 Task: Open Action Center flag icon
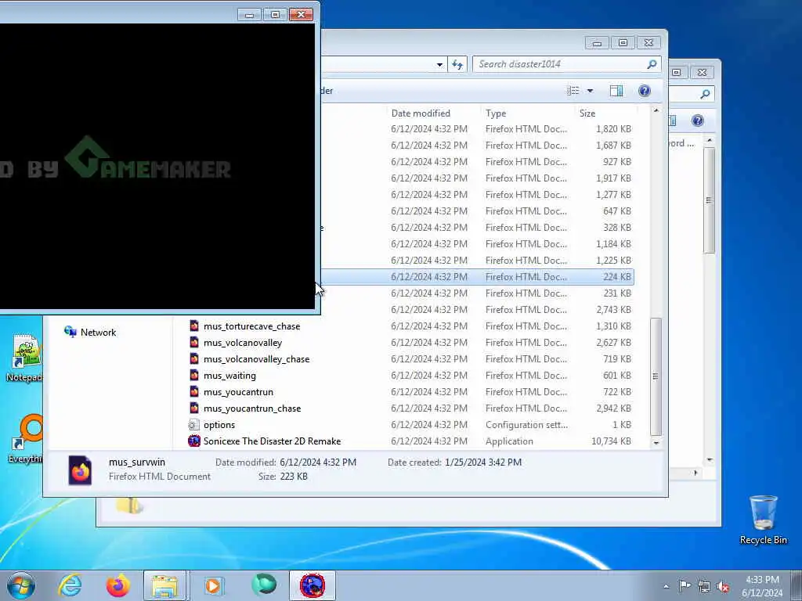[x=684, y=585]
